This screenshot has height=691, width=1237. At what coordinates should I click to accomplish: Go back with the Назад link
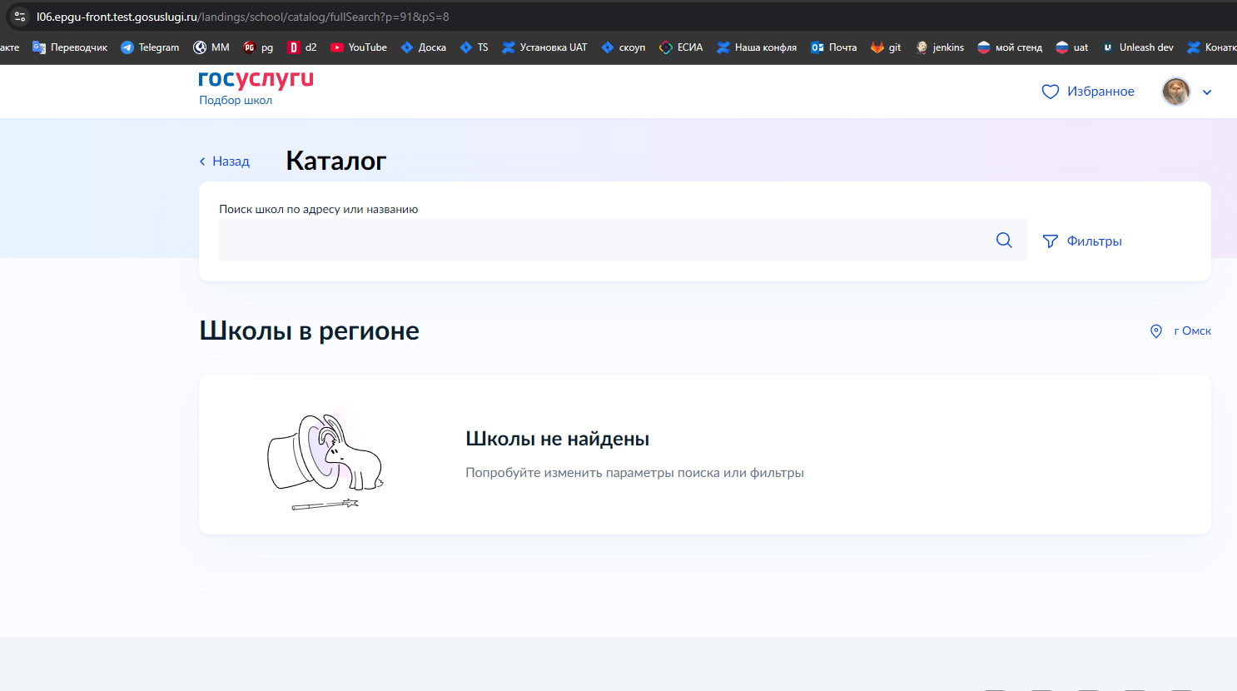click(x=225, y=162)
